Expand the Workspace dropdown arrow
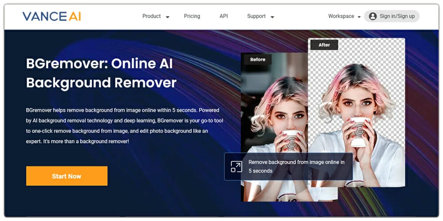 [358, 17]
